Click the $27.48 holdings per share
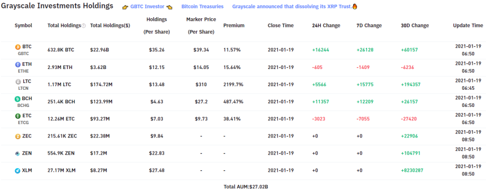This screenshot has height=191, width=486. [x=156, y=171]
